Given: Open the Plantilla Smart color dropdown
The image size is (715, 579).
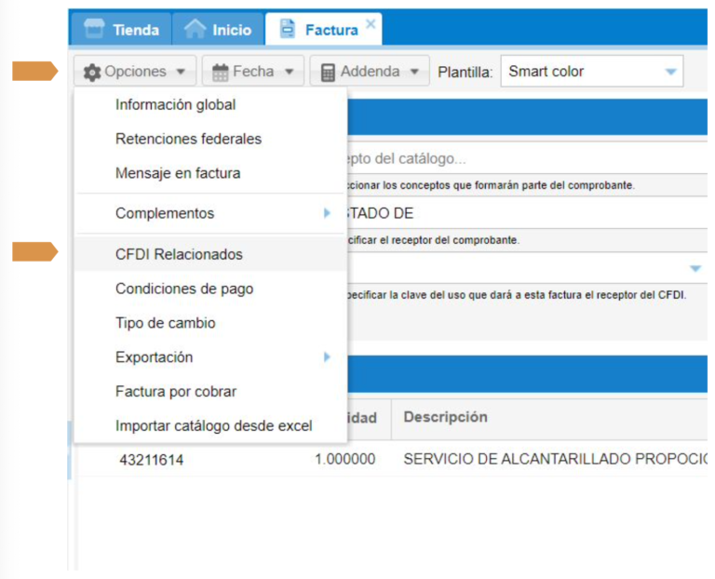Looking at the screenshot, I should [670, 72].
